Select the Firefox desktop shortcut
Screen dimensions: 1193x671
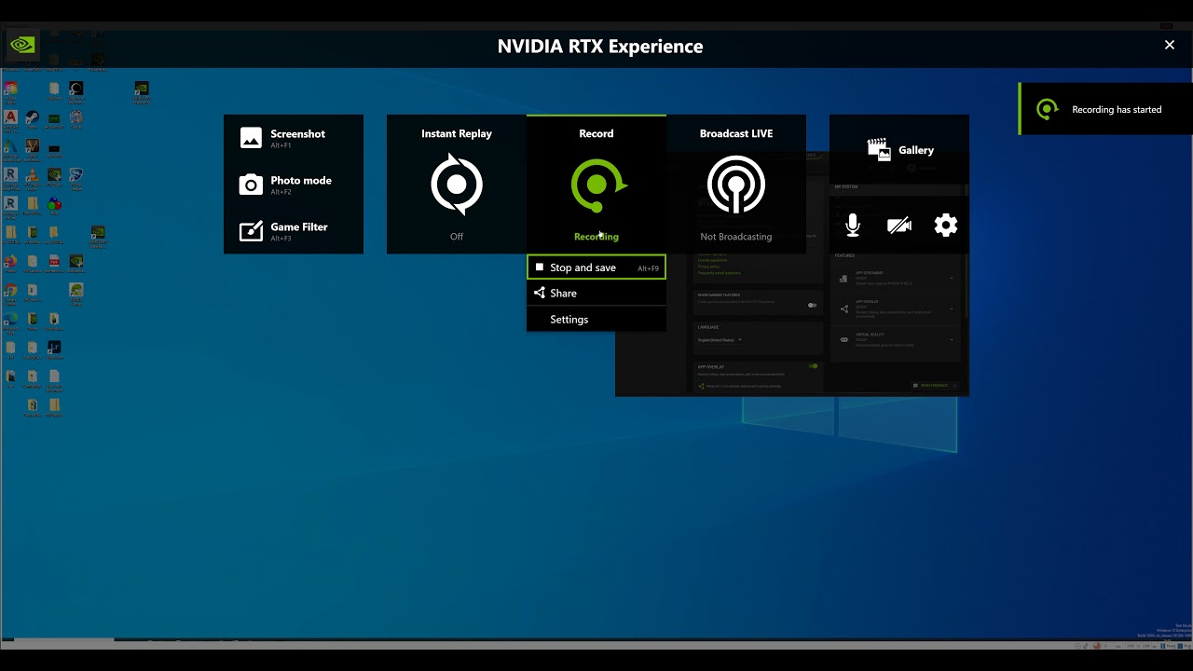pos(10,264)
